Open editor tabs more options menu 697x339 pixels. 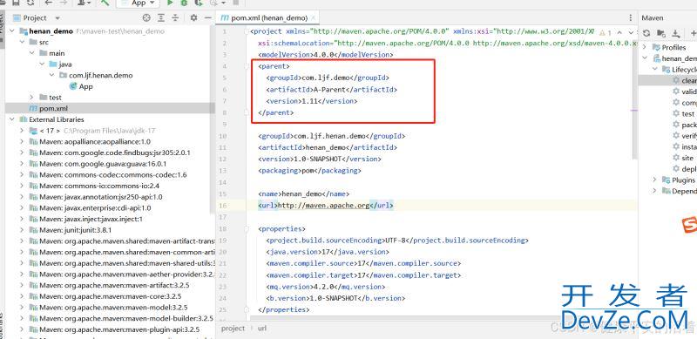(630, 17)
